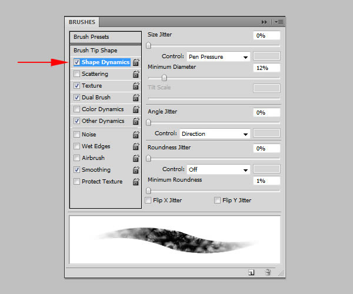This screenshot has height=294, width=353.
Task: Enable the Protect Texture checkbox
Action: tap(76, 181)
